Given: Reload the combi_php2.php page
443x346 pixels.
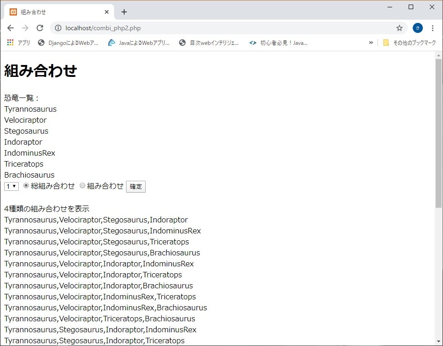Looking at the screenshot, I should point(41,28).
